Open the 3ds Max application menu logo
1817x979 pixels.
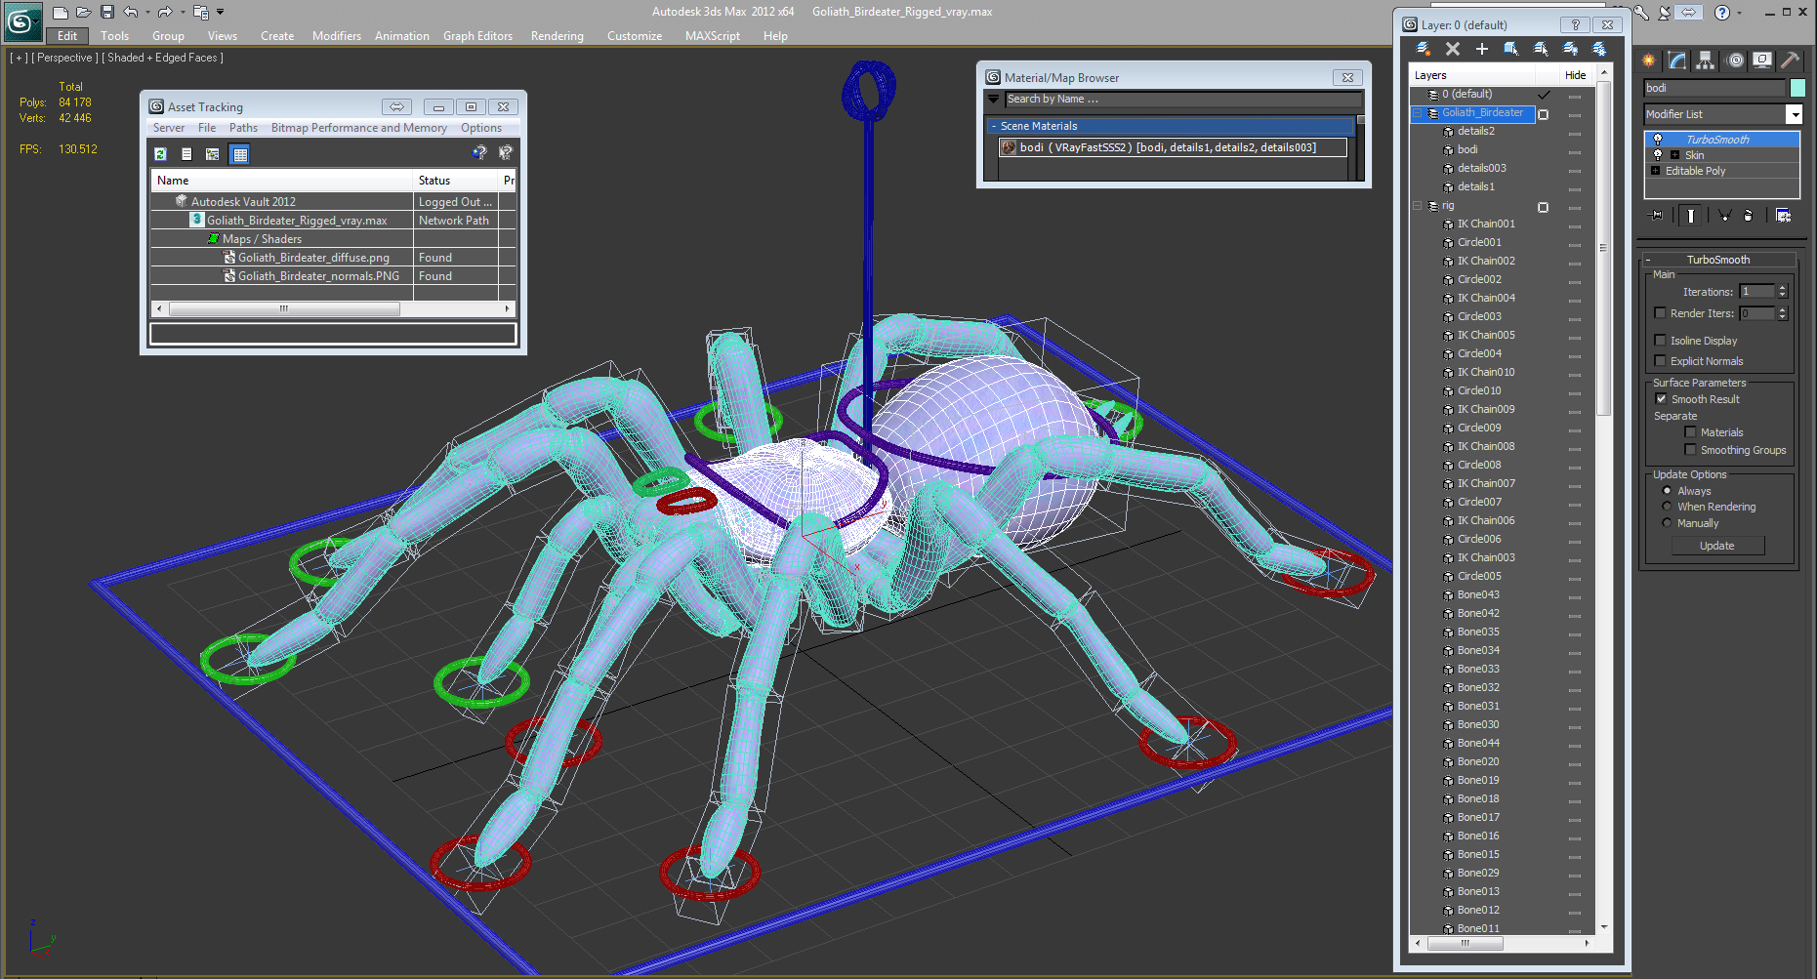point(21,20)
